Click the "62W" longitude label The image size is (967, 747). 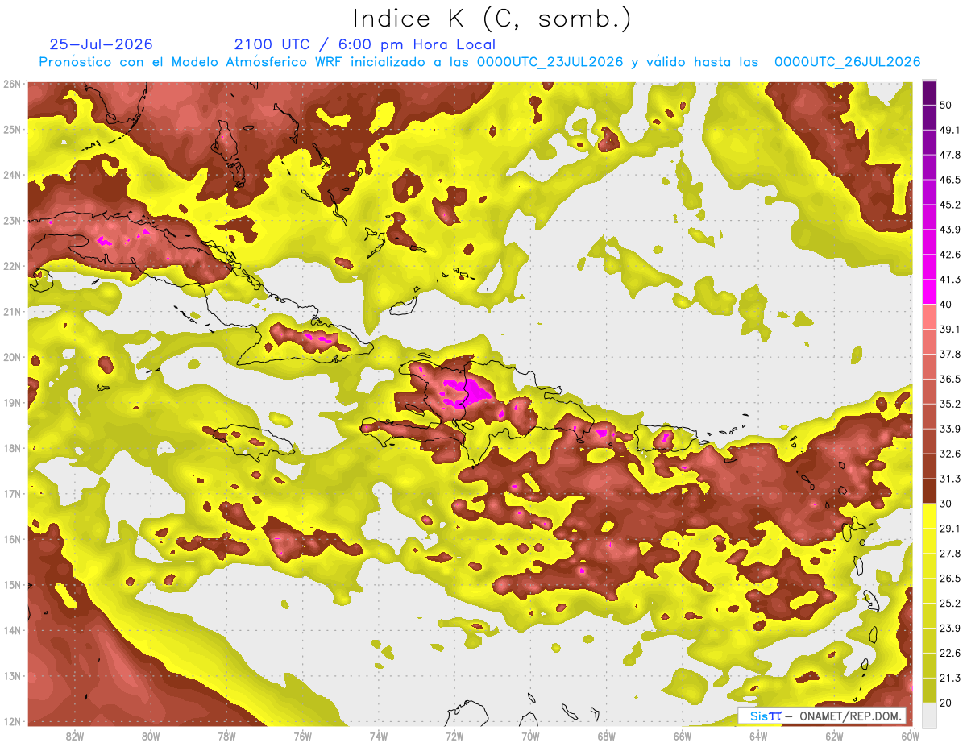(x=834, y=737)
